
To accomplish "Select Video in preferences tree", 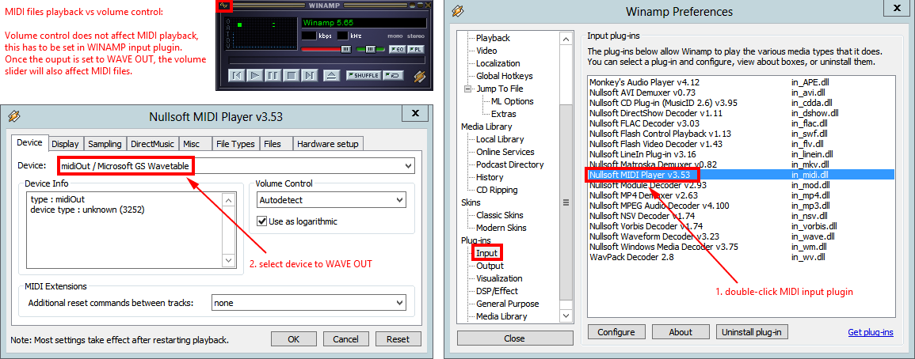I will tap(486, 51).
